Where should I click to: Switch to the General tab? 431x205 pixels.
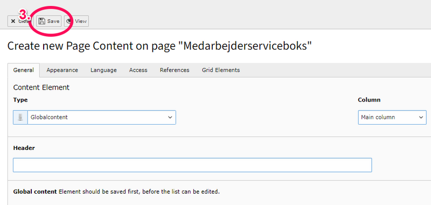tap(24, 70)
